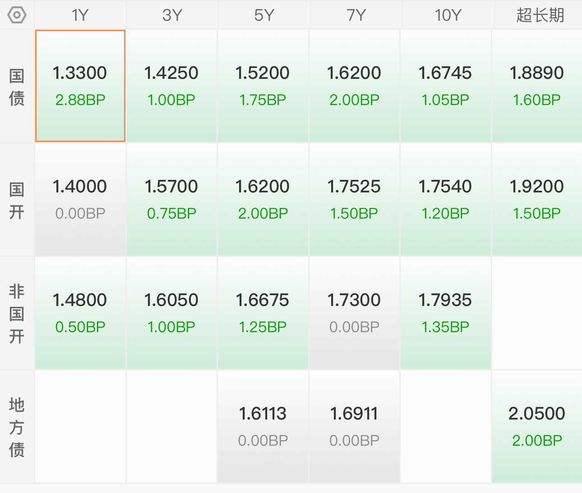The image size is (582, 493).
Task: Open the 国债 超长期 cell showing 1.8890
Action: point(537,86)
